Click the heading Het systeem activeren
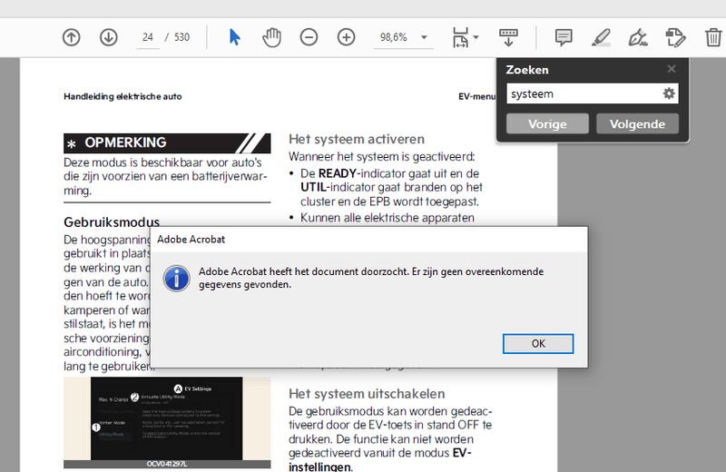 pos(357,139)
